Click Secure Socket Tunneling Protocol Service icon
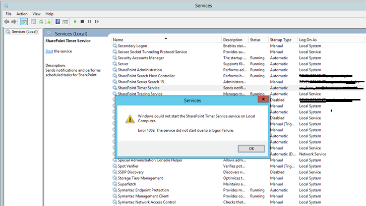Viewport: 366px width, 206px height. (114, 51)
